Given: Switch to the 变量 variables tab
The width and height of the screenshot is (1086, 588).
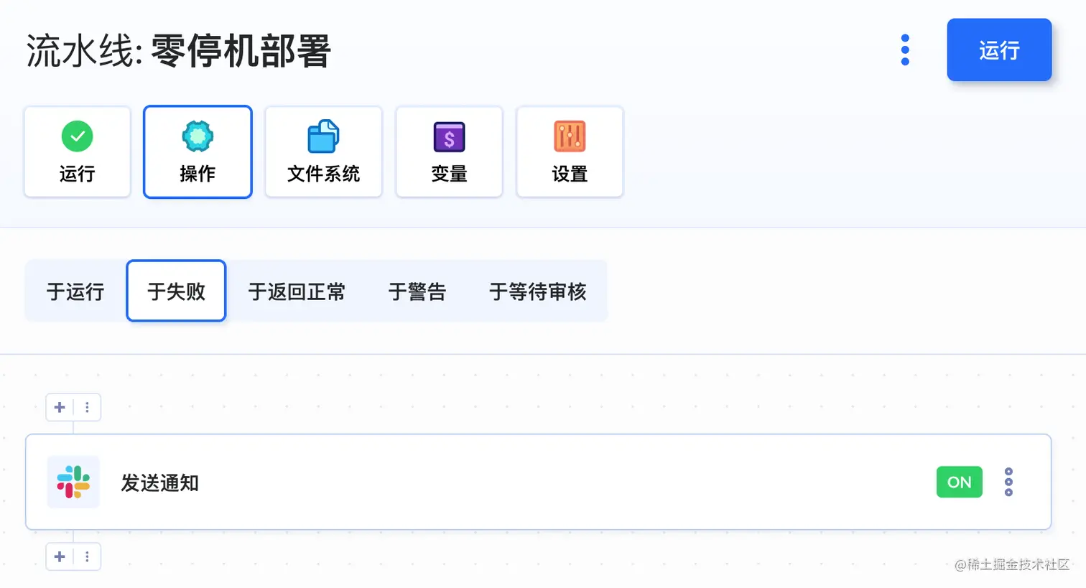Looking at the screenshot, I should 449,151.
